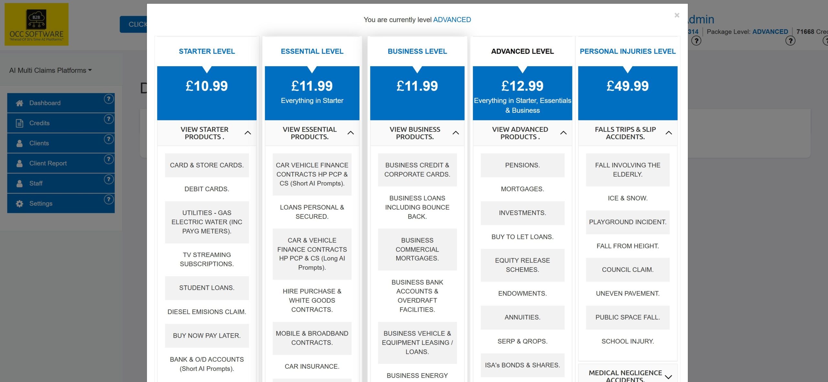Screen dimensions: 828x382
Task: Open AI Multi Claims Platforms dropdown
Action: 50,70
